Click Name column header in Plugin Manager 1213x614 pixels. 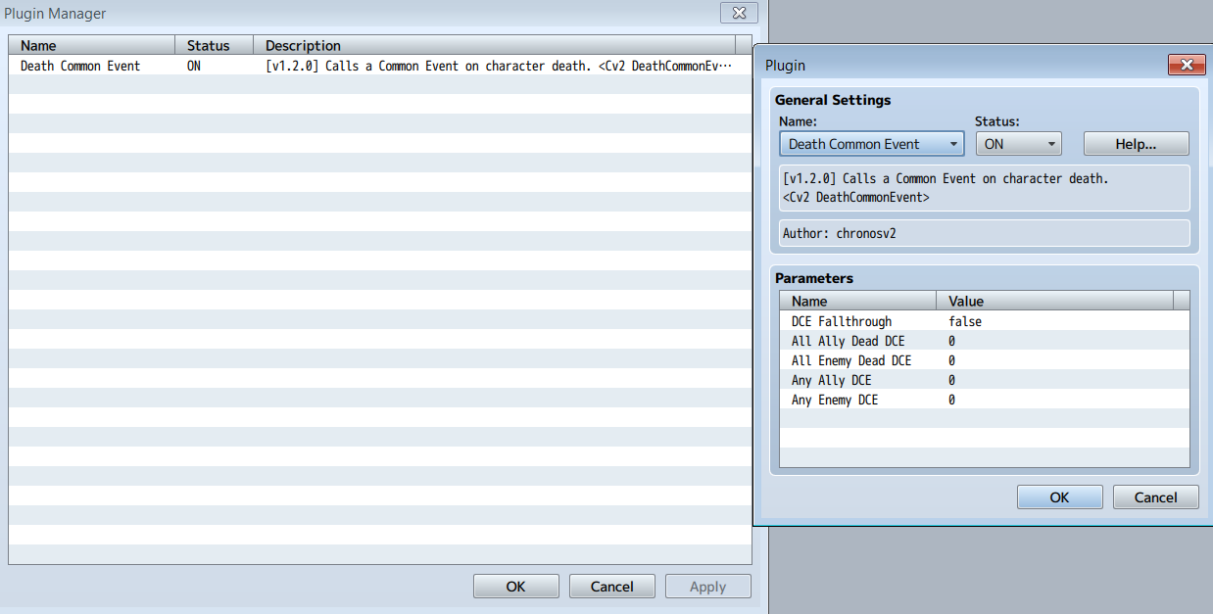point(92,45)
